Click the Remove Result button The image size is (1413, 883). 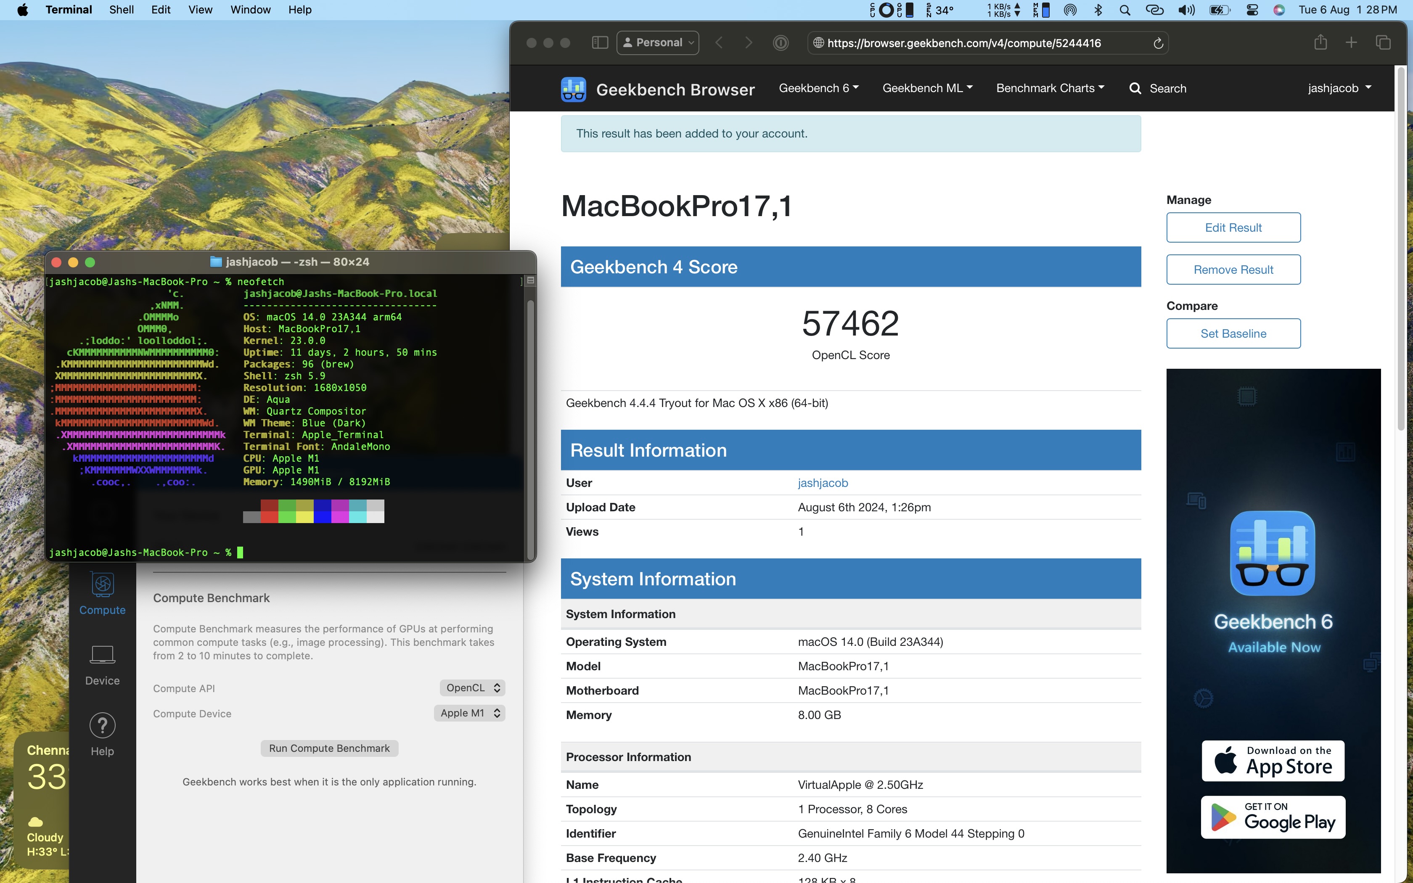(1233, 270)
